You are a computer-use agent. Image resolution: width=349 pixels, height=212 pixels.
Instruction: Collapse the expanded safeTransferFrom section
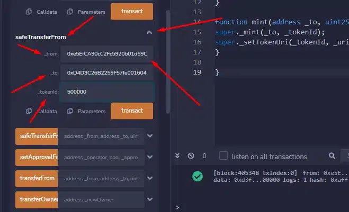[x=149, y=32]
